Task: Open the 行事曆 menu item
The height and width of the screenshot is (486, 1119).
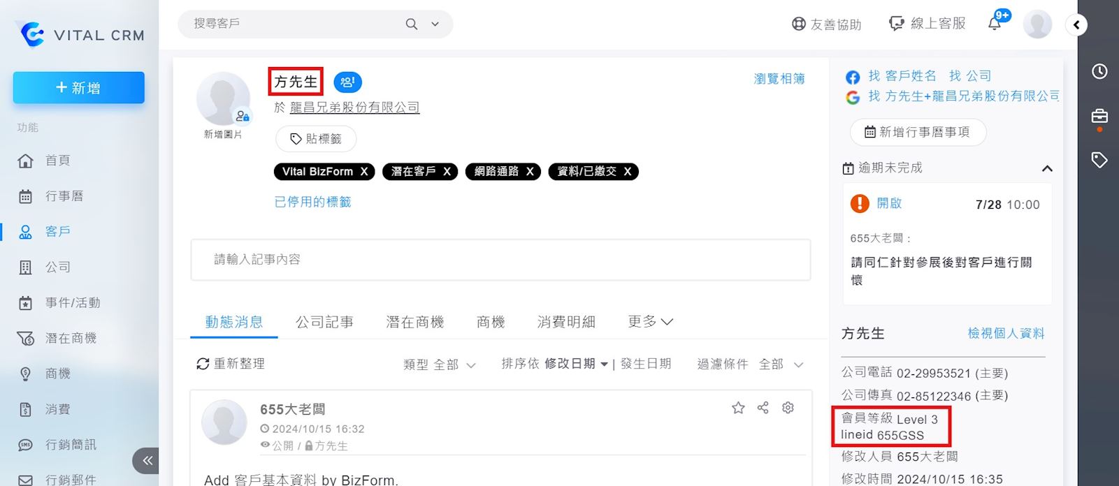Action: [64, 196]
